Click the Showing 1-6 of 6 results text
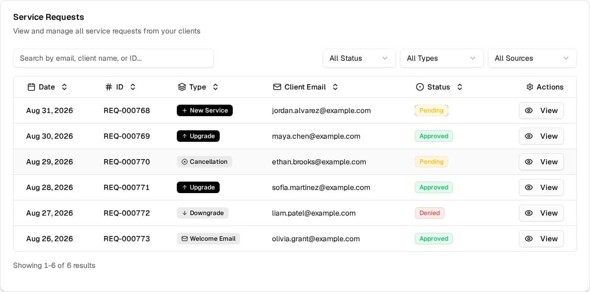The height and width of the screenshot is (292, 590). (x=54, y=266)
